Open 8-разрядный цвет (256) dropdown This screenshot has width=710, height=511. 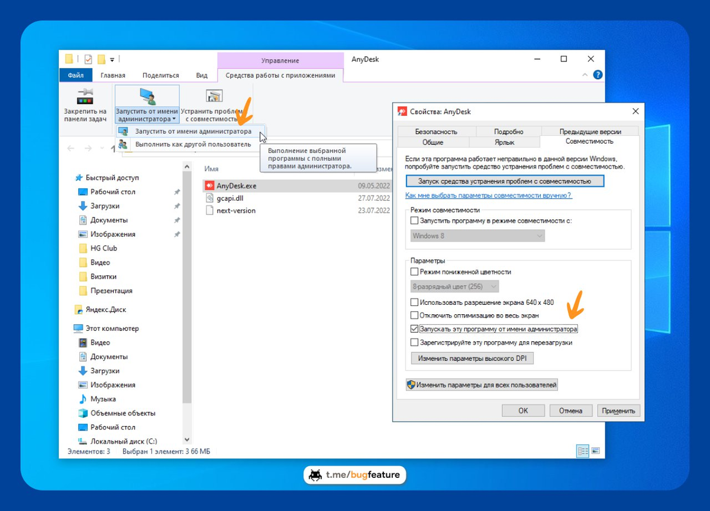454,287
